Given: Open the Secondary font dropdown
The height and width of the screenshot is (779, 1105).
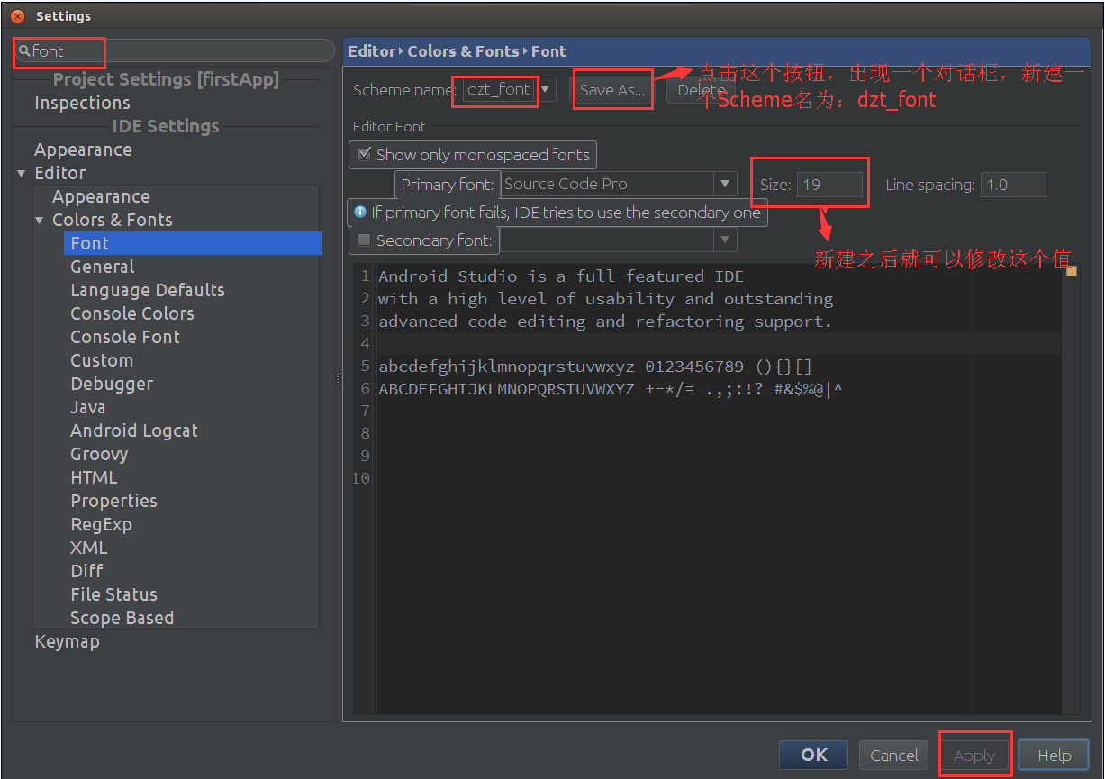Looking at the screenshot, I should click(x=725, y=240).
